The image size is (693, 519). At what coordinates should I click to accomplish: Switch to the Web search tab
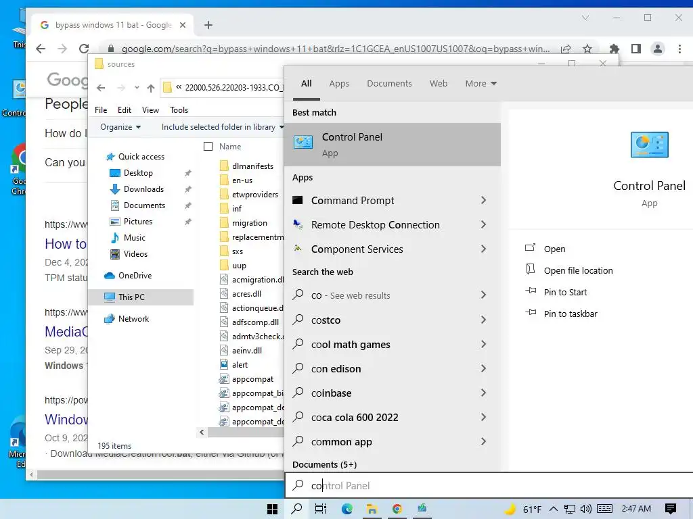coord(439,83)
